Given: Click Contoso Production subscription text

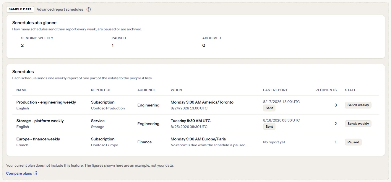Looking at the screenshot, I should (108, 108).
